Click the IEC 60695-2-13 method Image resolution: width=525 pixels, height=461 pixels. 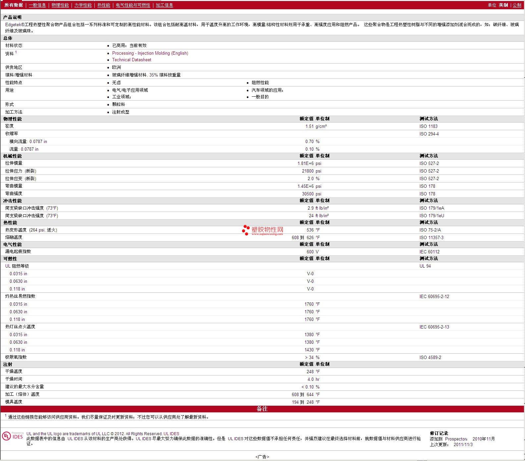(434, 327)
